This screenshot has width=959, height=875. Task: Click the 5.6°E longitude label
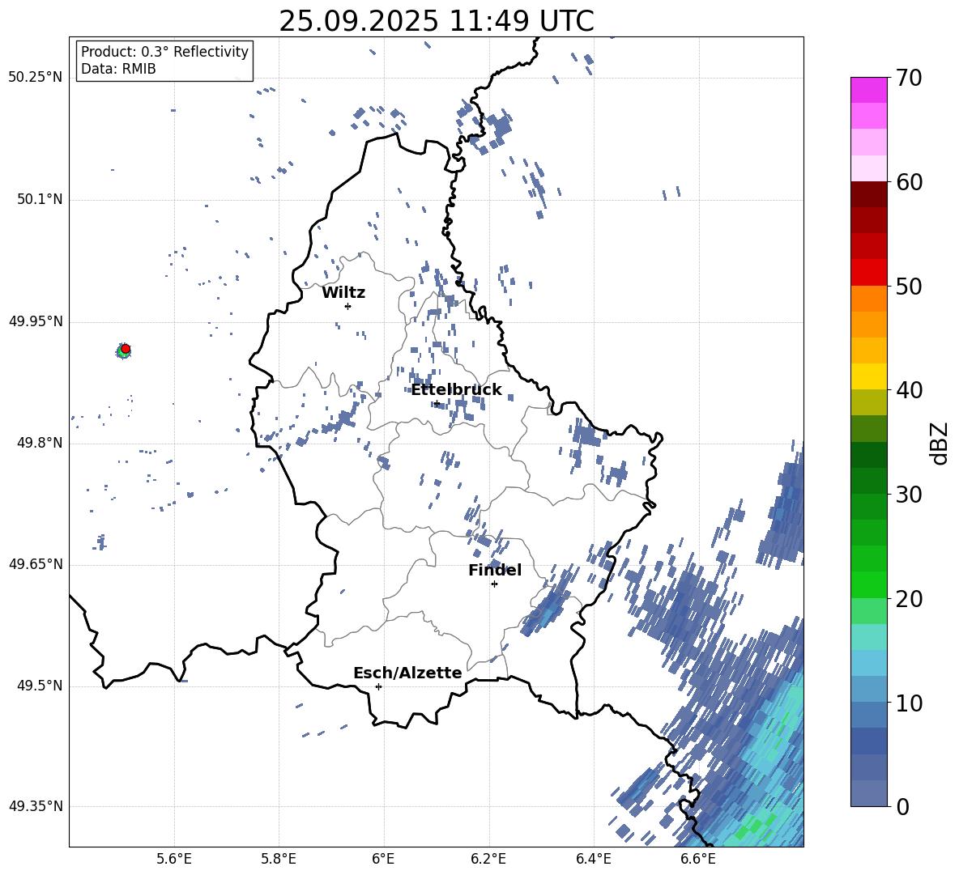[x=174, y=859]
